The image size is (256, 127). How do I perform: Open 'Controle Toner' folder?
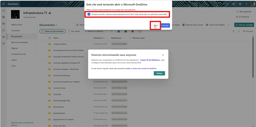(59, 88)
